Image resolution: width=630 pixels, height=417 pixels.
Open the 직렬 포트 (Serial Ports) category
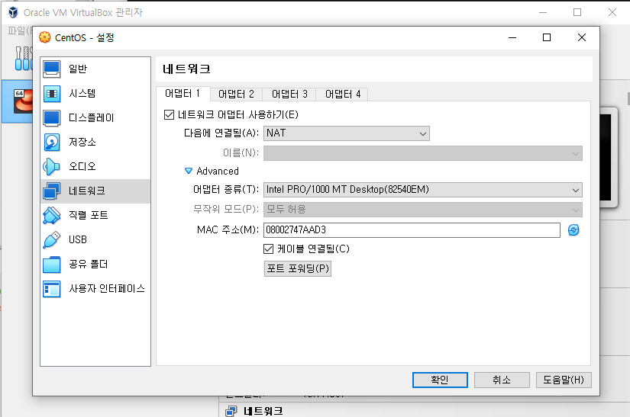95,215
